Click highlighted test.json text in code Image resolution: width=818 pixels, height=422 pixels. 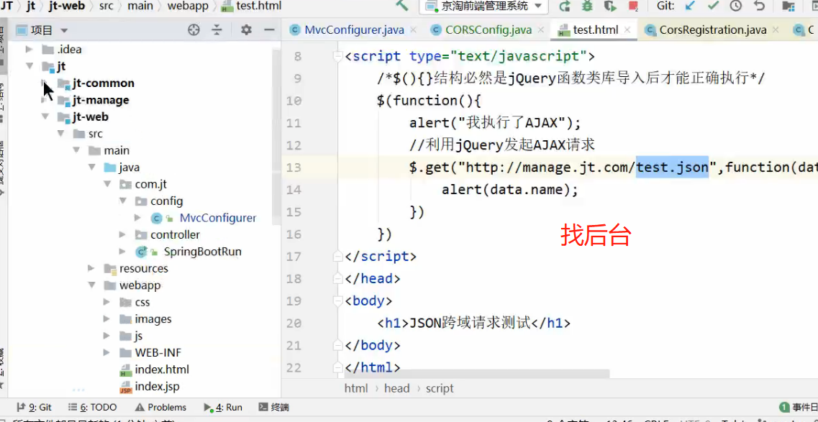click(x=672, y=168)
